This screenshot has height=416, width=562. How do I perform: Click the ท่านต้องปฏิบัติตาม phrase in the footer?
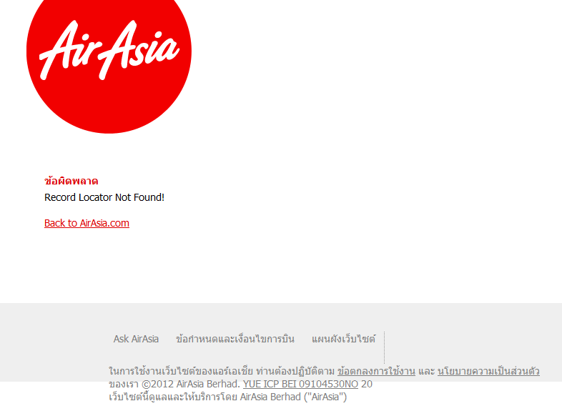[x=295, y=371]
